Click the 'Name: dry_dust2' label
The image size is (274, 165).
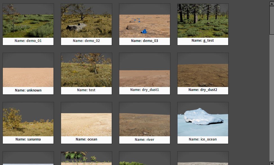(x=203, y=90)
